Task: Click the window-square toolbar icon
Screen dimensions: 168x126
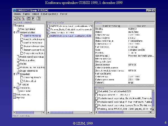Action: [x=29, y=18]
